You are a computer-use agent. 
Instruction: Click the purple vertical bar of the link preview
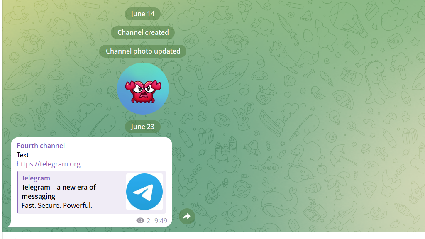pyautogui.click(x=17, y=192)
